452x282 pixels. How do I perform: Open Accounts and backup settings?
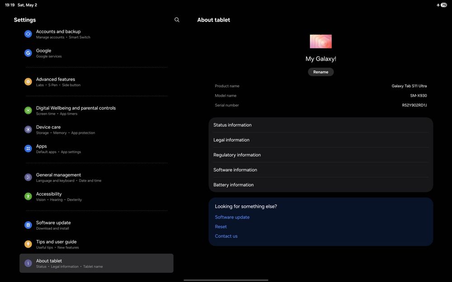coord(96,34)
